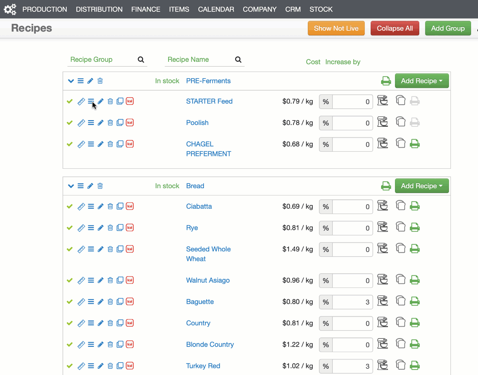The height and width of the screenshot is (375, 478).
Task: Open mixer icon for Walnut Asiago
Action: point(382,280)
